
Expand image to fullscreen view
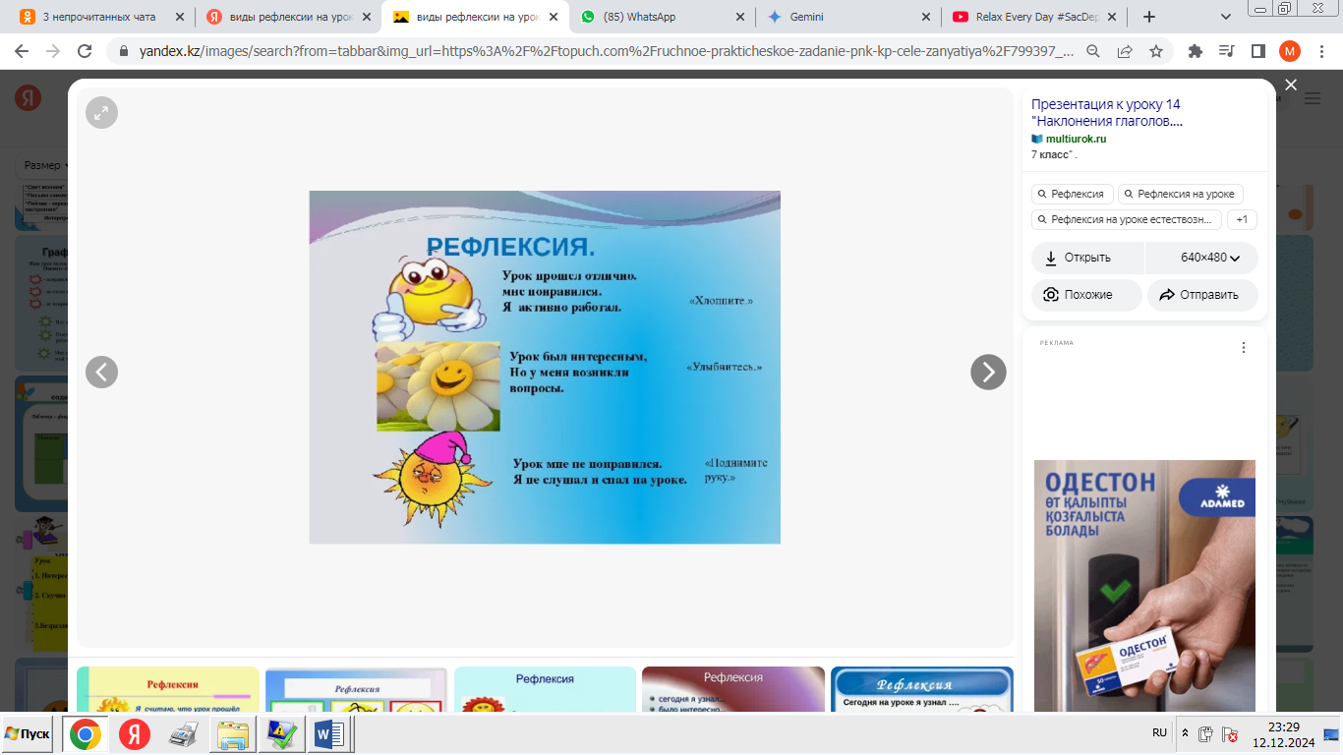click(101, 113)
